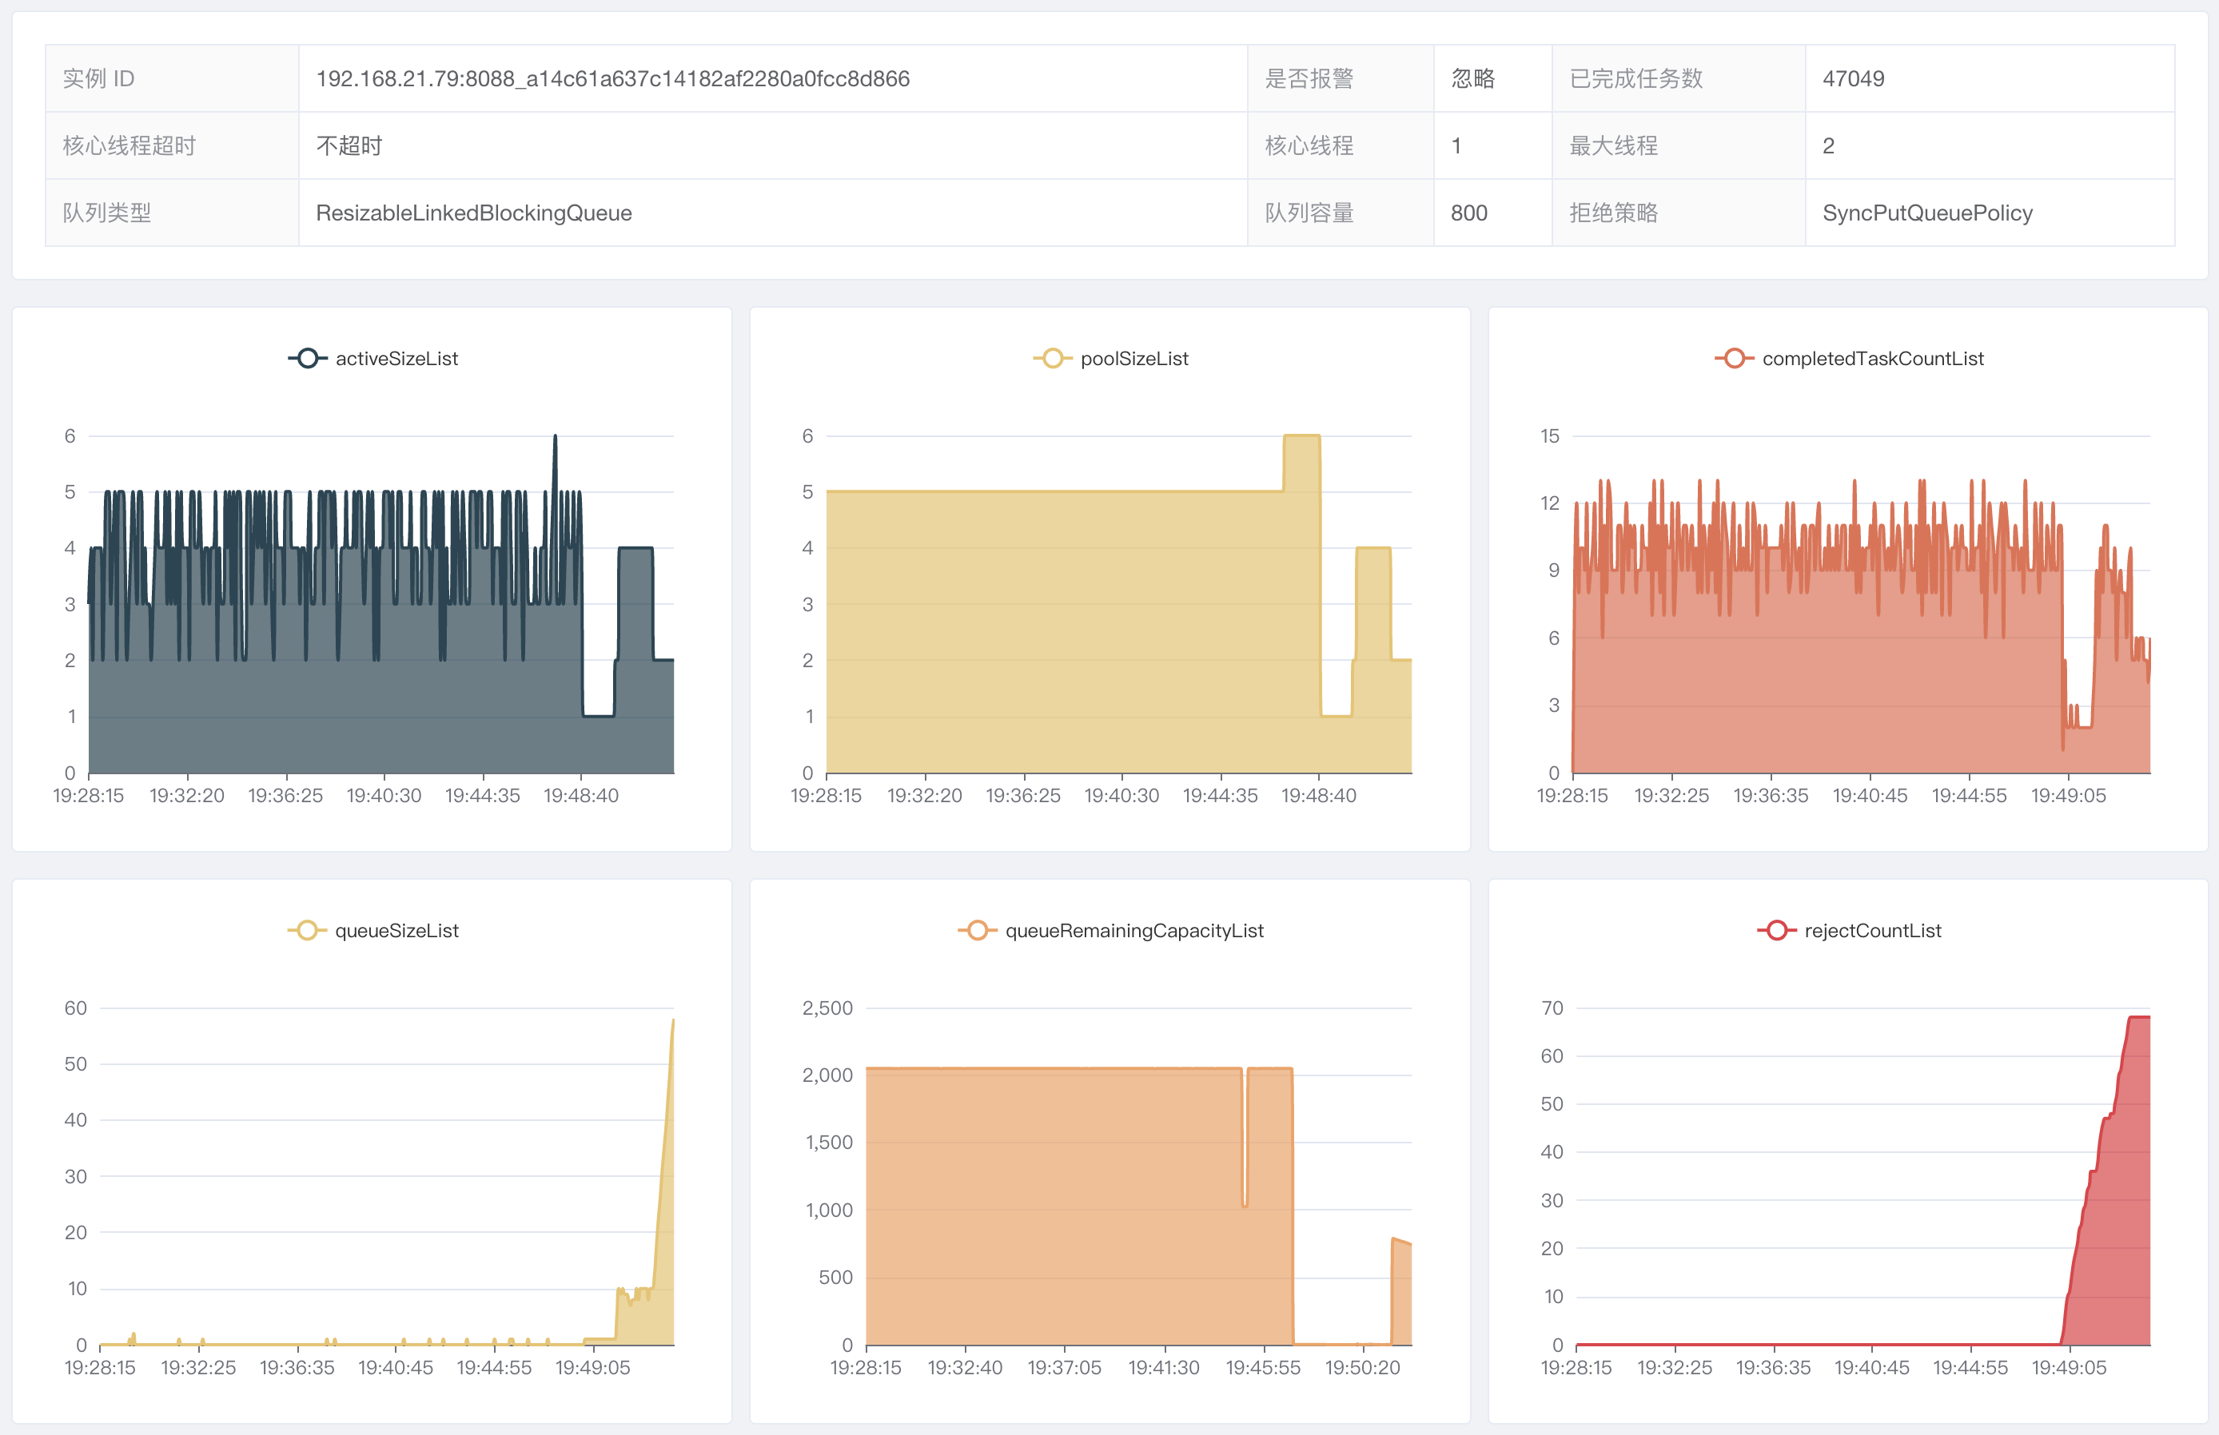The image size is (2219, 1435).
Task: Toggle the completedTaskCountList legend marker icon
Action: pyautogui.click(x=1734, y=359)
